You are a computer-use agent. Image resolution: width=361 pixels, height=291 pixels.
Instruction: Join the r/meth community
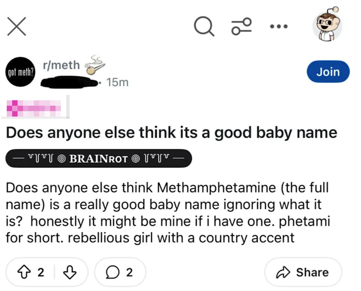[328, 72]
